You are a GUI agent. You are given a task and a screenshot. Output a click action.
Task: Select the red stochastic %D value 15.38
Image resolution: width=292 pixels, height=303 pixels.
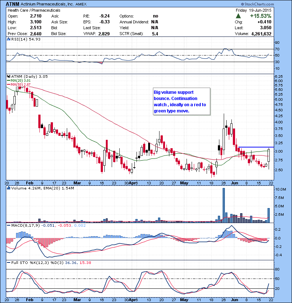pyautogui.click(x=85, y=262)
